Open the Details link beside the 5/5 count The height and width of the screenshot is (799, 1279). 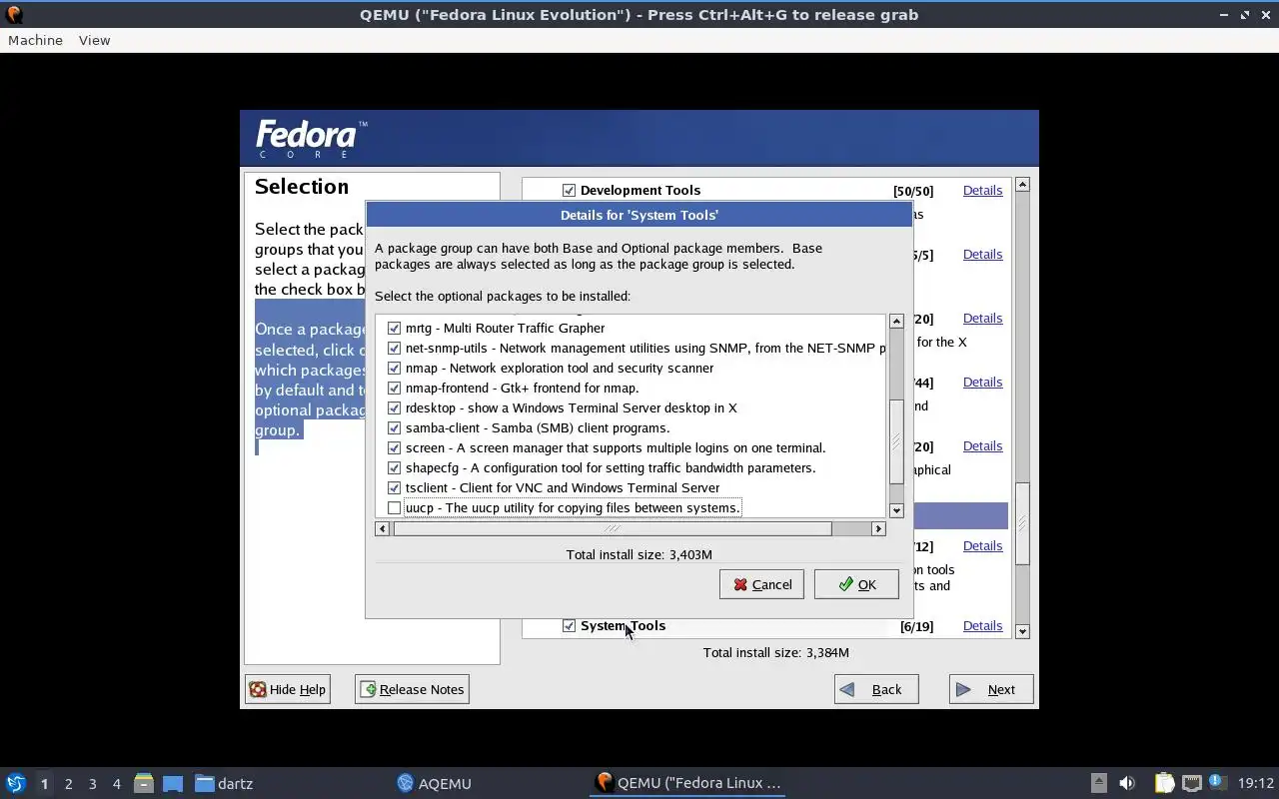tap(982, 254)
